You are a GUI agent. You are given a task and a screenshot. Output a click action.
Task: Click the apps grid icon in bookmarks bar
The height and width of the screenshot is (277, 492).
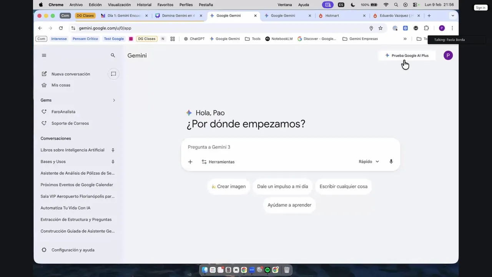click(x=173, y=39)
